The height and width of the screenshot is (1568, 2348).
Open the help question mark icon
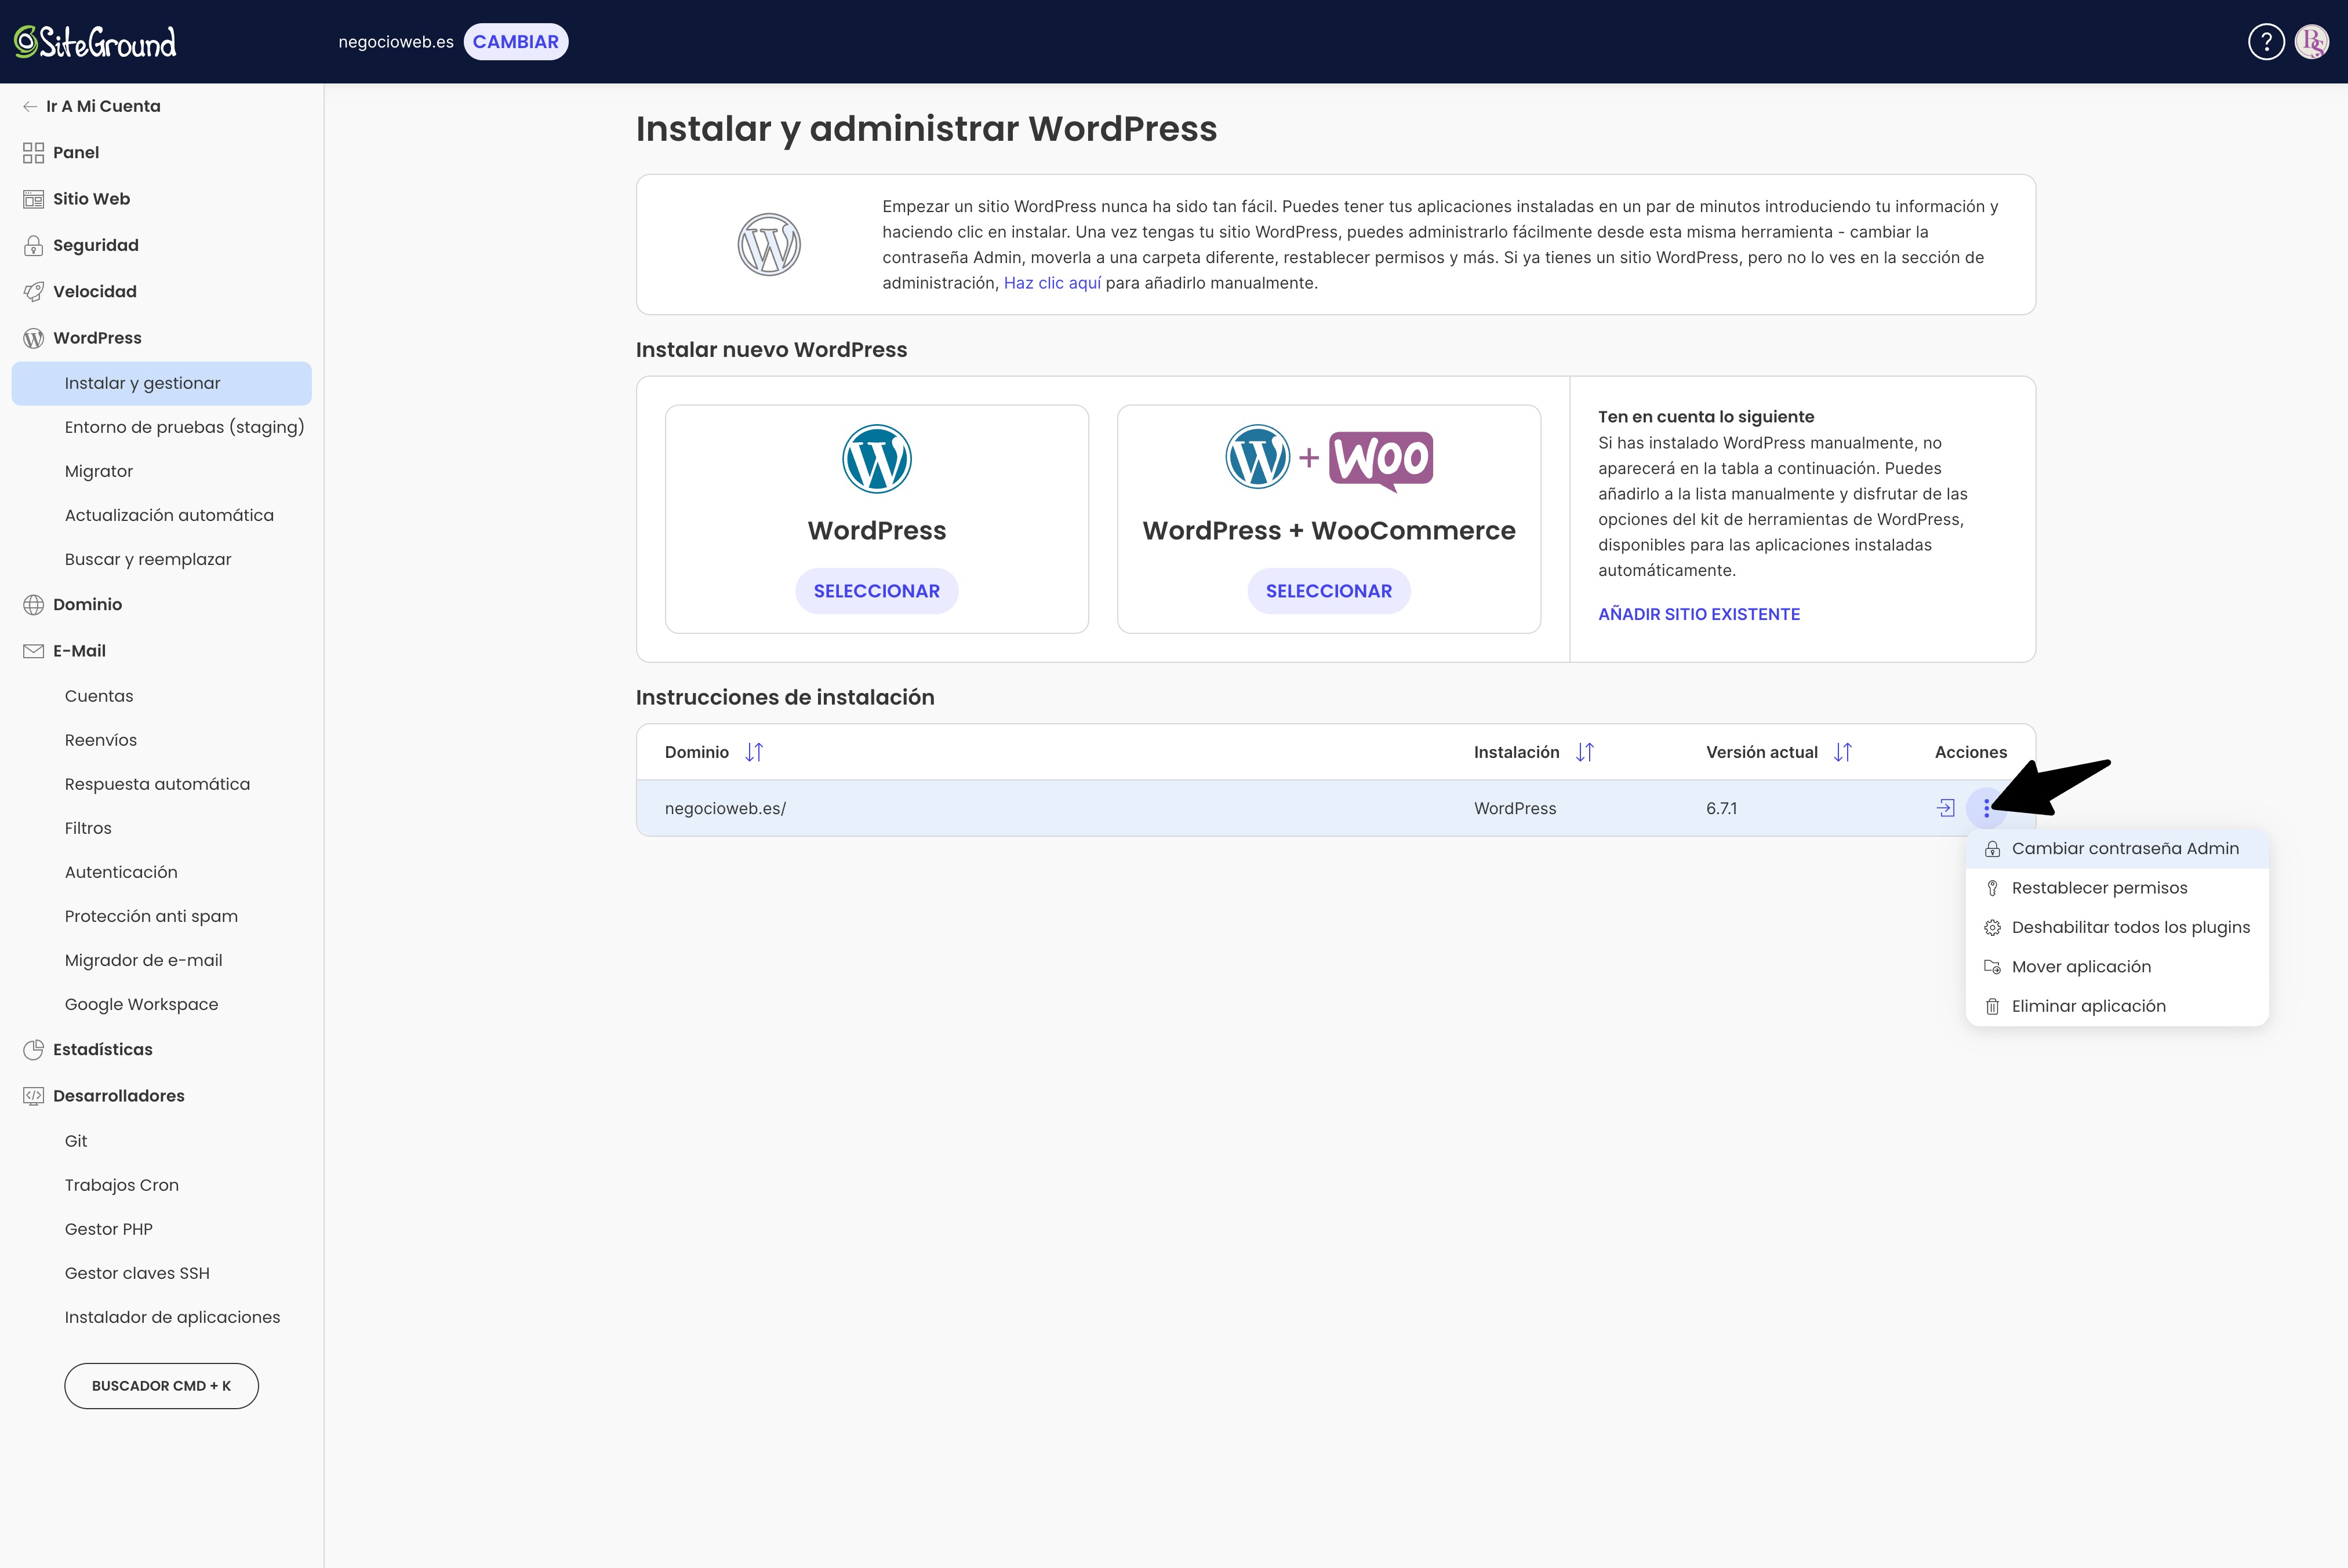[x=2266, y=42]
